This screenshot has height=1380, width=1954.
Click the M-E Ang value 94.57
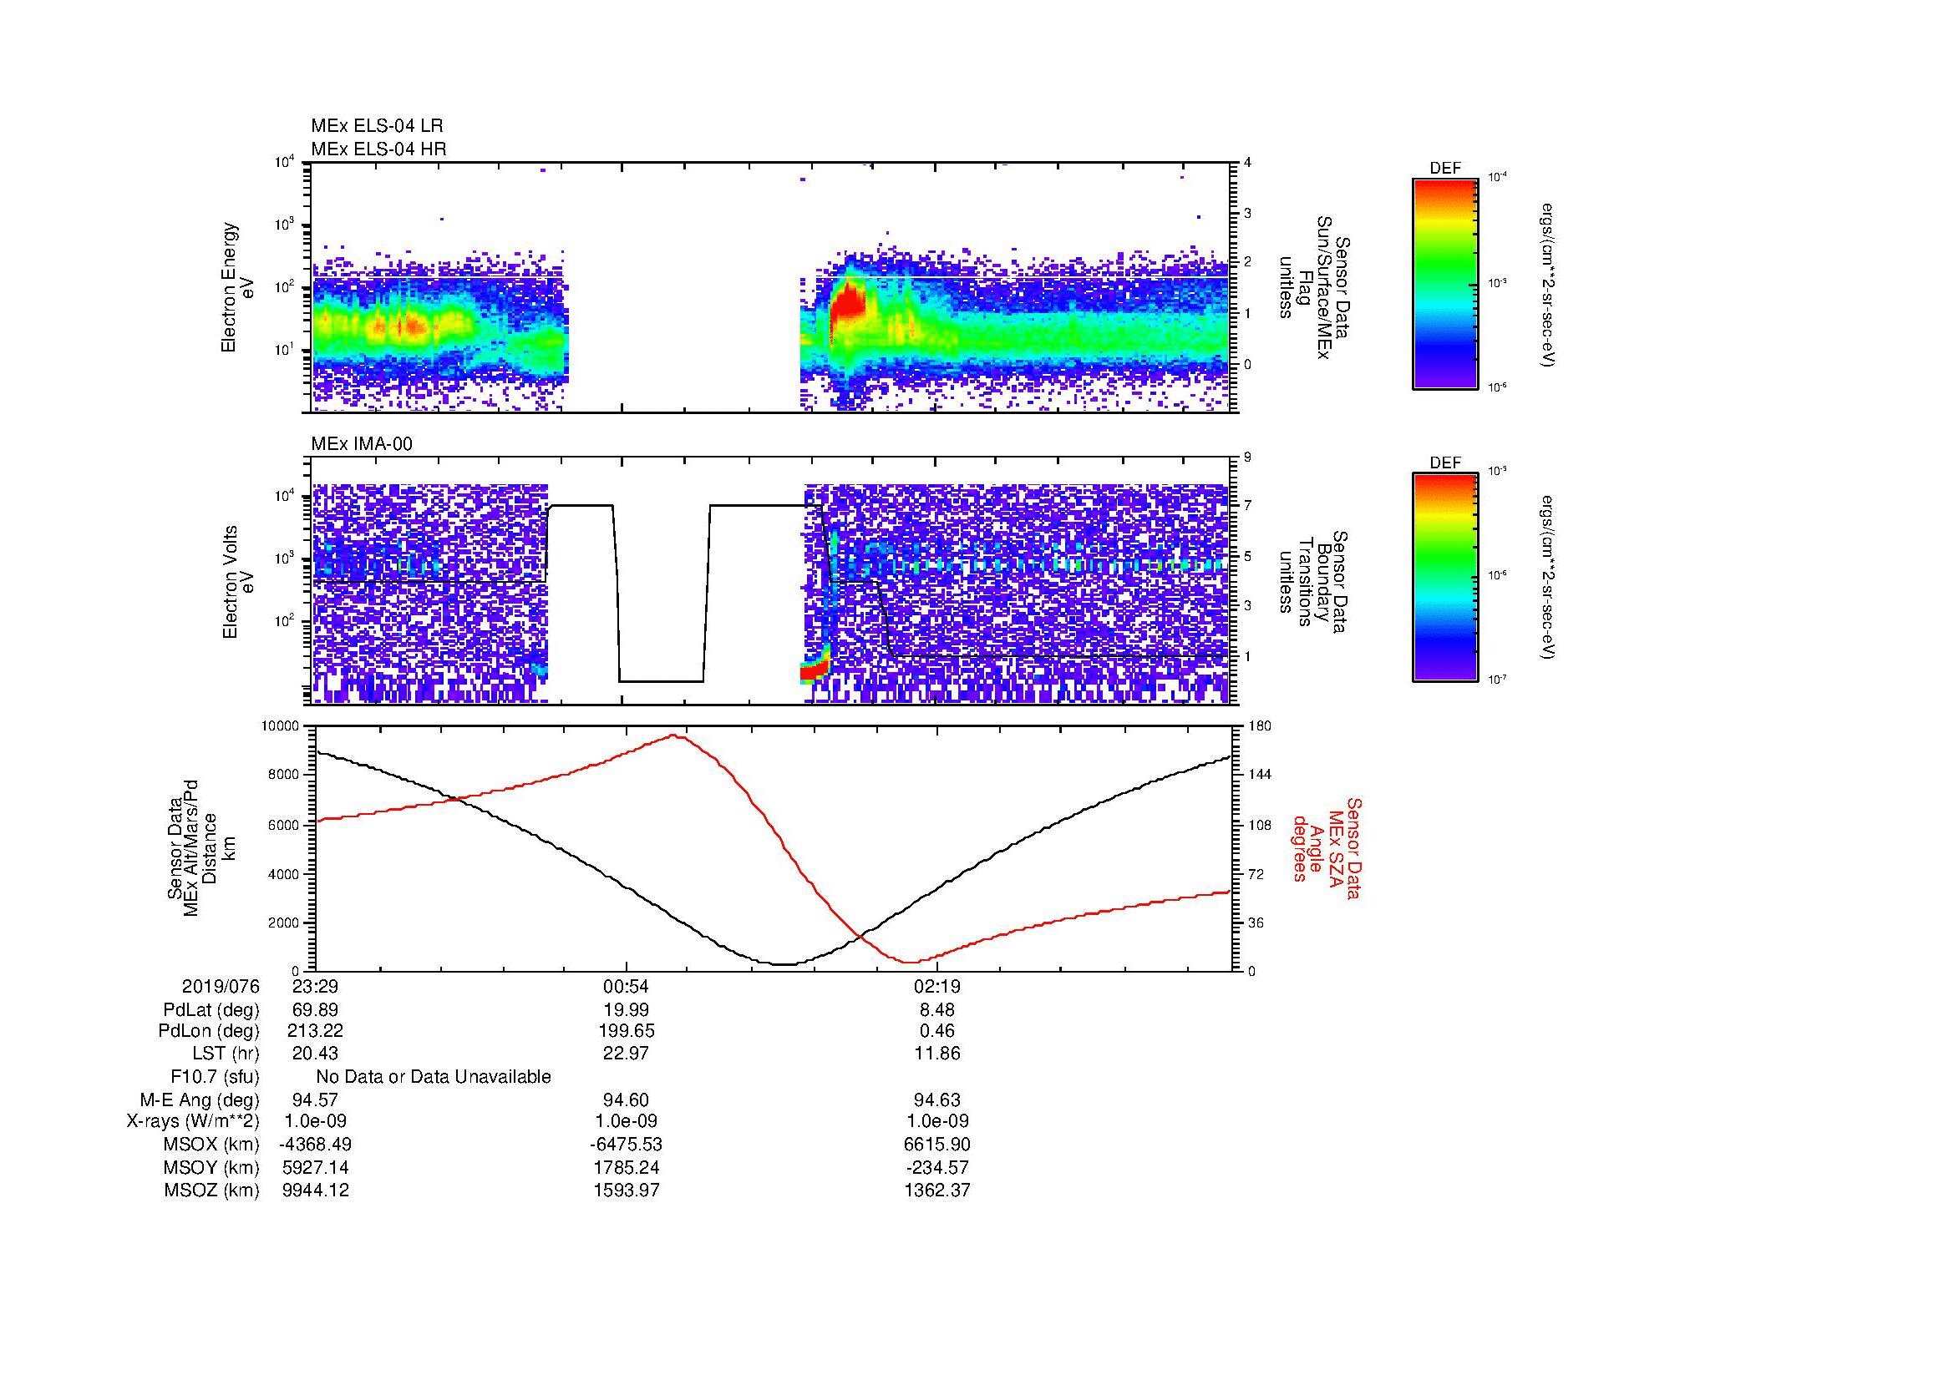coord(315,1100)
